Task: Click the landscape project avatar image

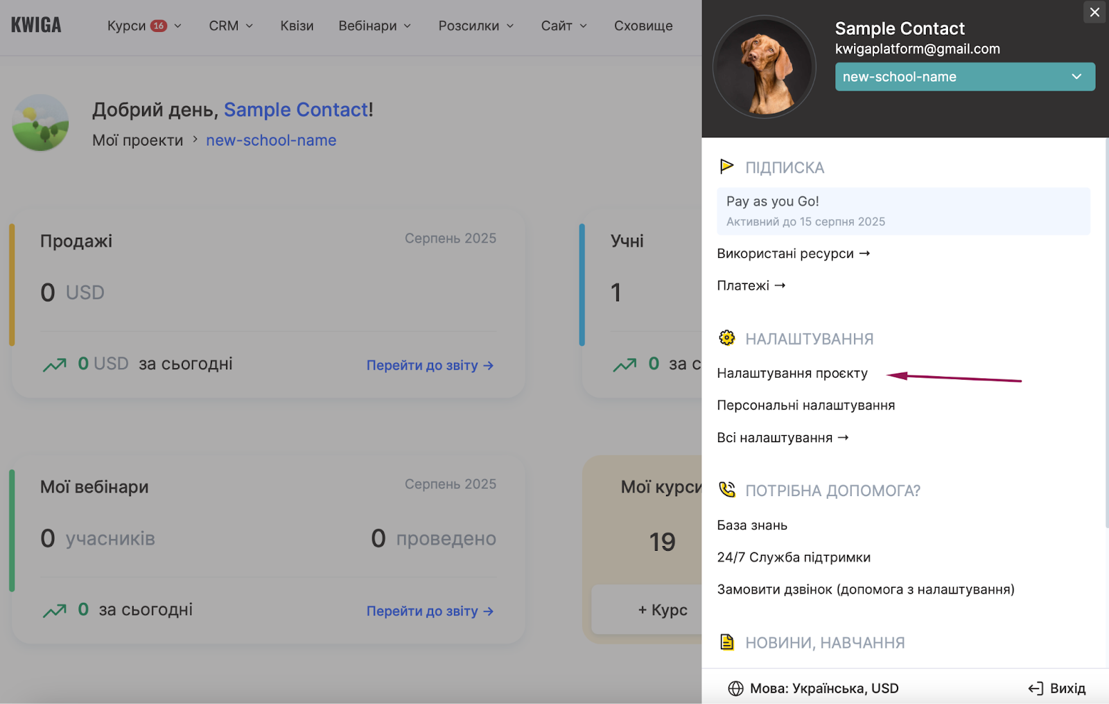Action: 40,123
